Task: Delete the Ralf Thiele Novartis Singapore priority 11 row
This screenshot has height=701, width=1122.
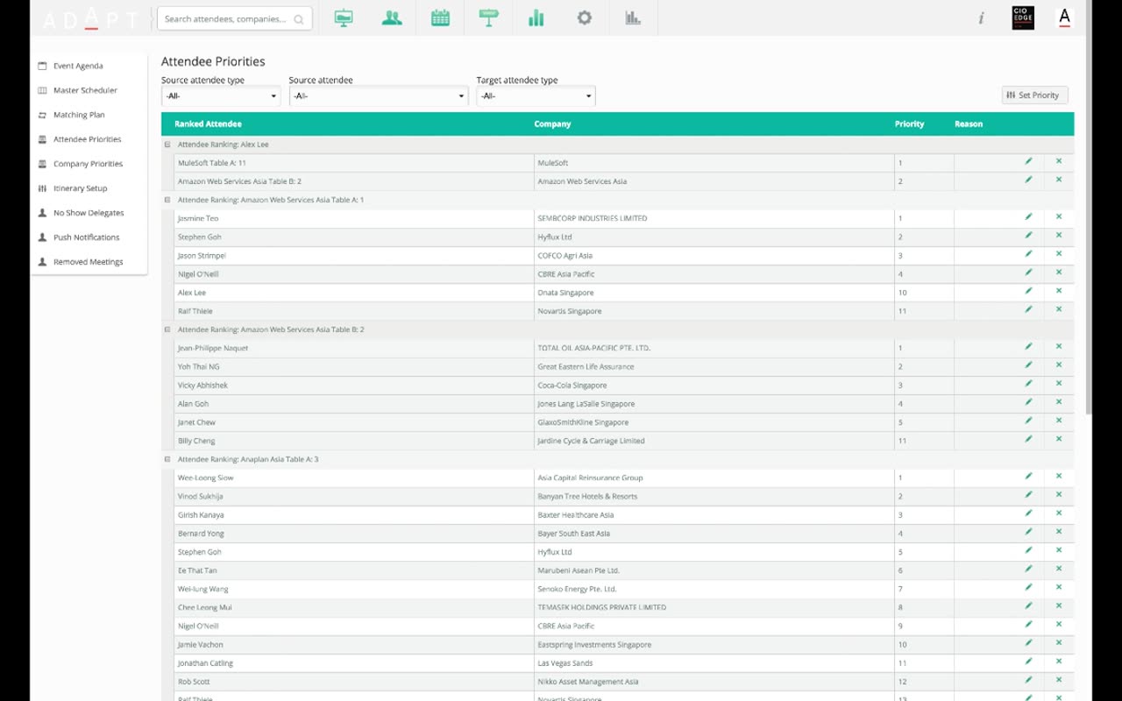Action: (x=1059, y=309)
